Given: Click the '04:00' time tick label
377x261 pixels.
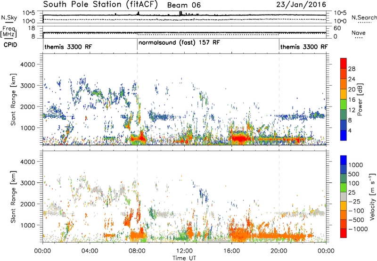Looking at the screenshot, I should (x=90, y=251).
